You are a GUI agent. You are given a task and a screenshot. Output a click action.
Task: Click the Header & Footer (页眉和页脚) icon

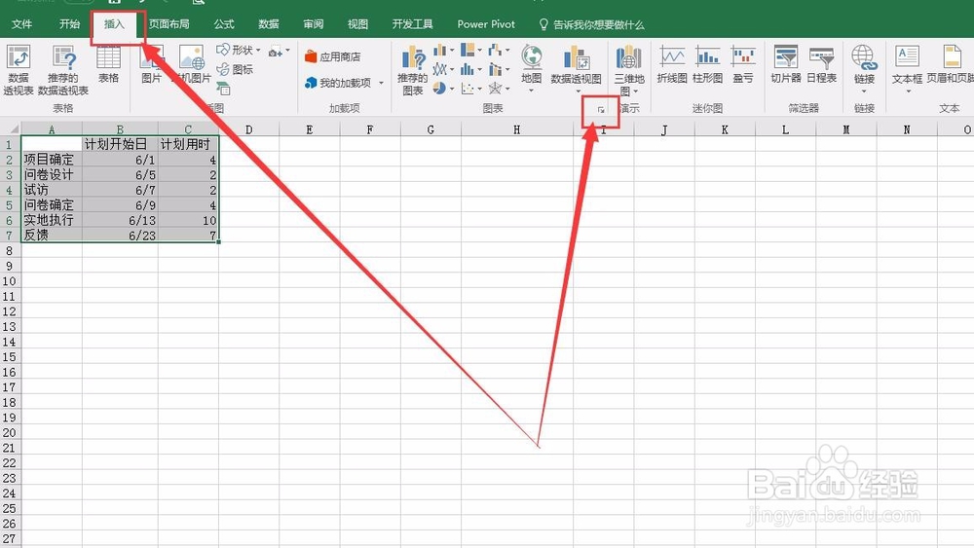pos(951,57)
